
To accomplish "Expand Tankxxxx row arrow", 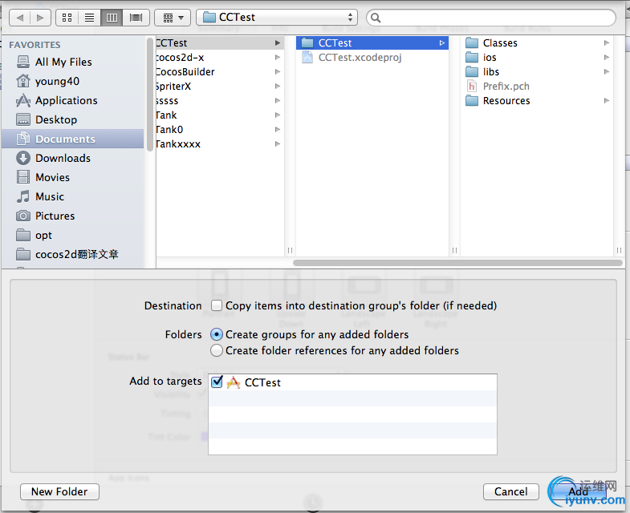I will point(277,144).
